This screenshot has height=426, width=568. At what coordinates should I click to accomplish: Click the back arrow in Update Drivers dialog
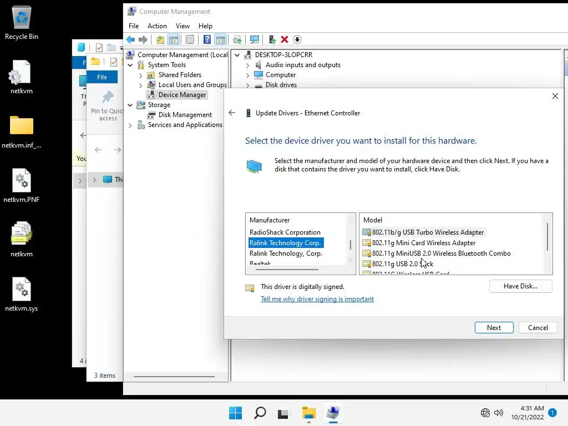[x=232, y=113]
